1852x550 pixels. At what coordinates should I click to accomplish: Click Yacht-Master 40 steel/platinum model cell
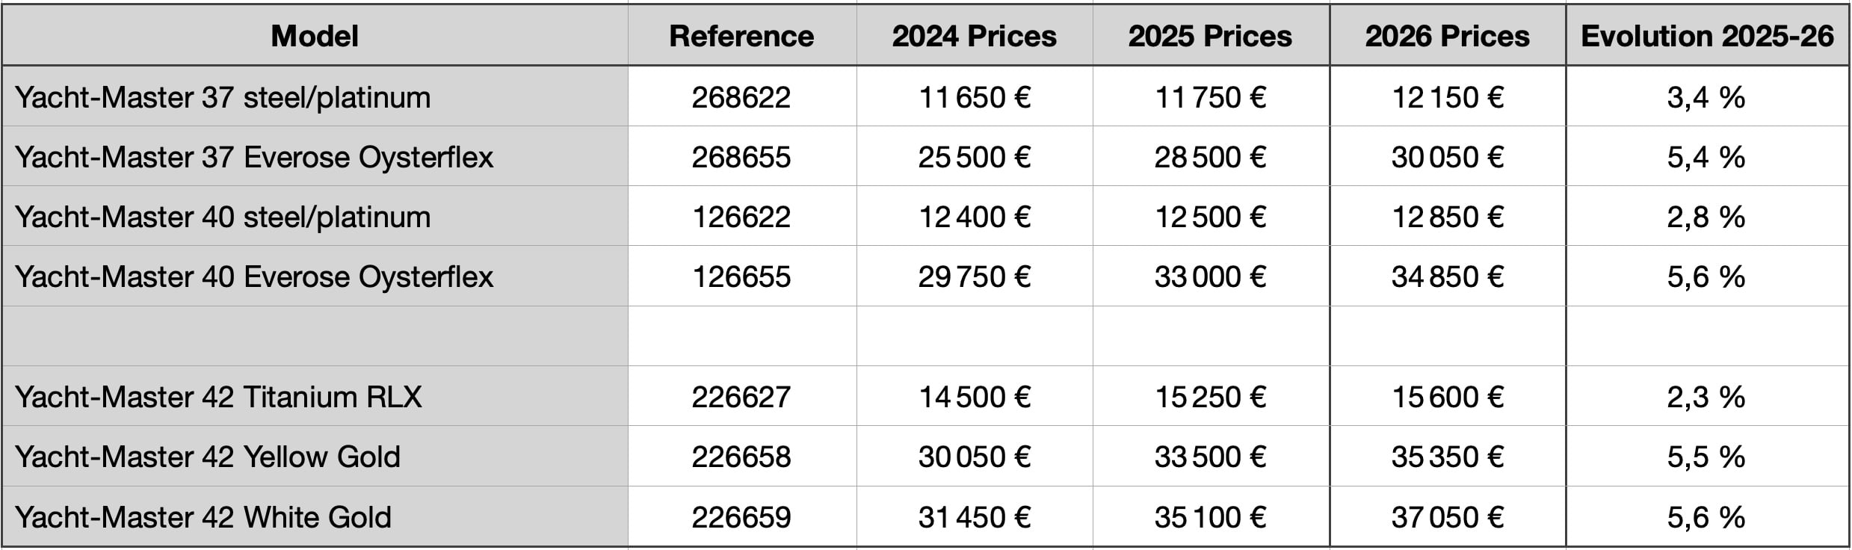click(x=223, y=217)
